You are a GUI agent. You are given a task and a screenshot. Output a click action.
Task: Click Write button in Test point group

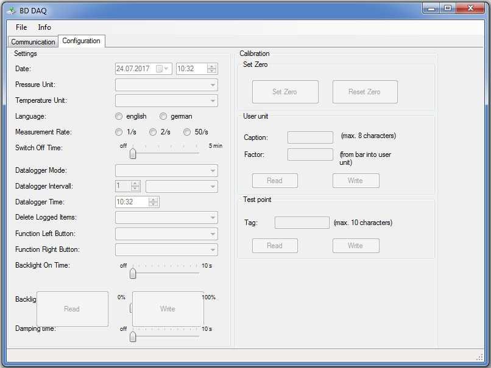356,246
